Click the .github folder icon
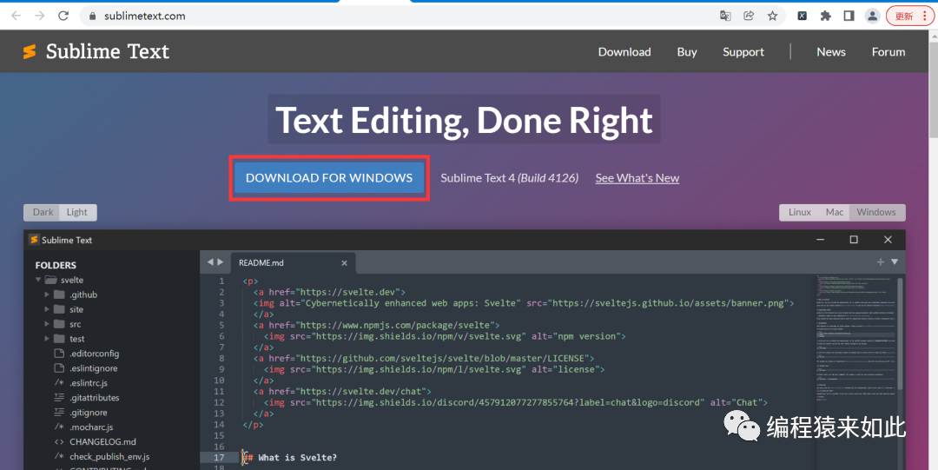 pyautogui.click(x=59, y=295)
